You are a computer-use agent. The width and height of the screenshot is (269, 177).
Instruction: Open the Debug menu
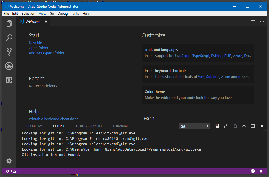pos(62,13)
